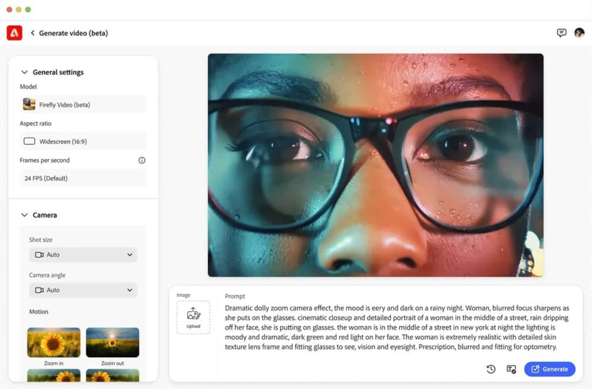The width and height of the screenshot is (592, 389).
Task: Click the Widescreen aspect ratio rectangle icon
Action: 29,141
